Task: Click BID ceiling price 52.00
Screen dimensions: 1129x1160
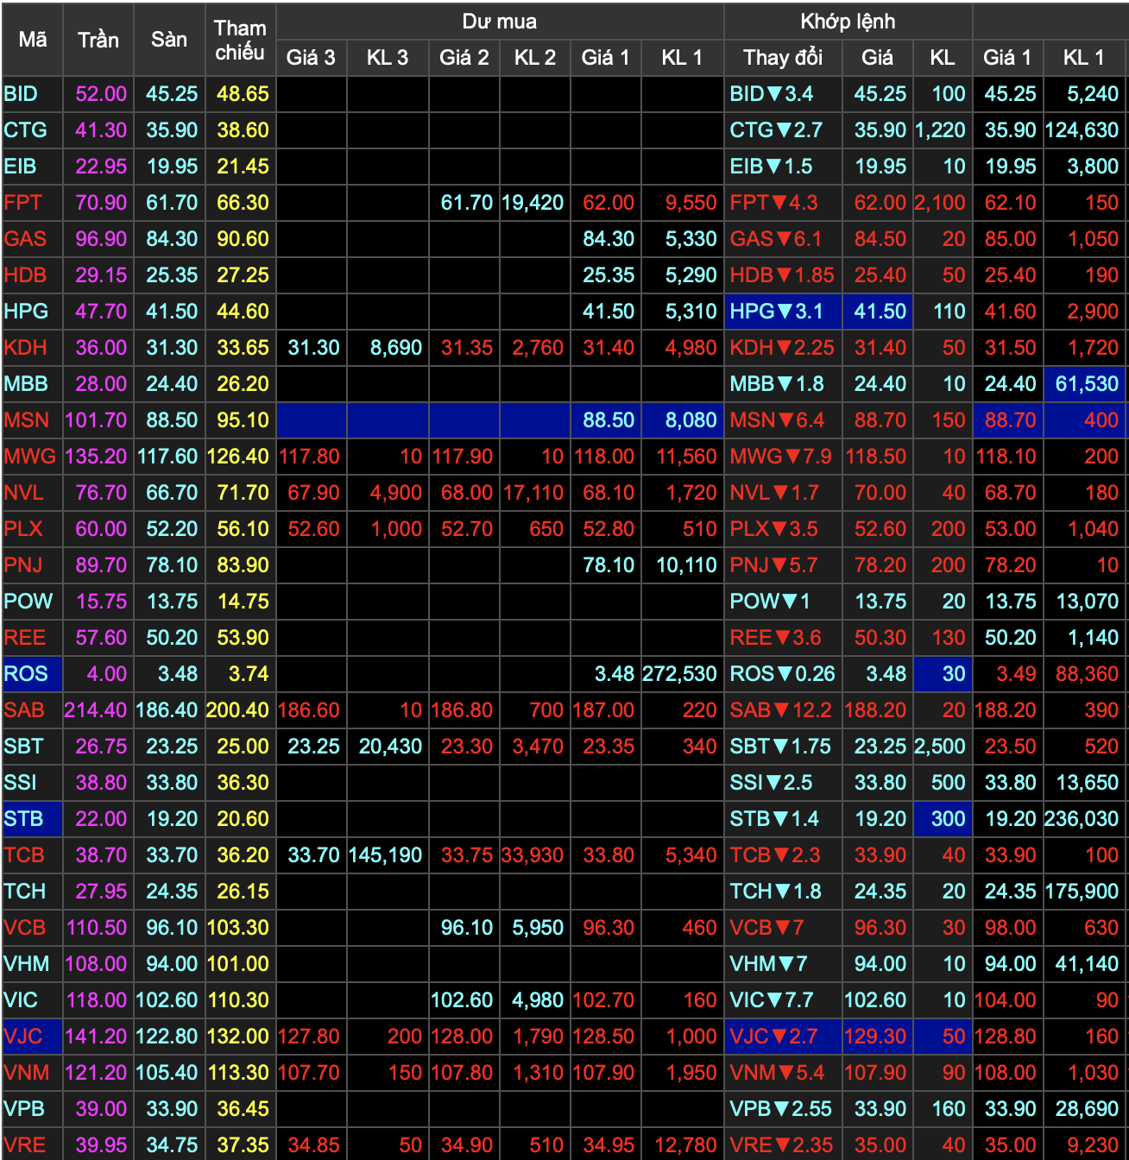Action: (x=98, y=94)
